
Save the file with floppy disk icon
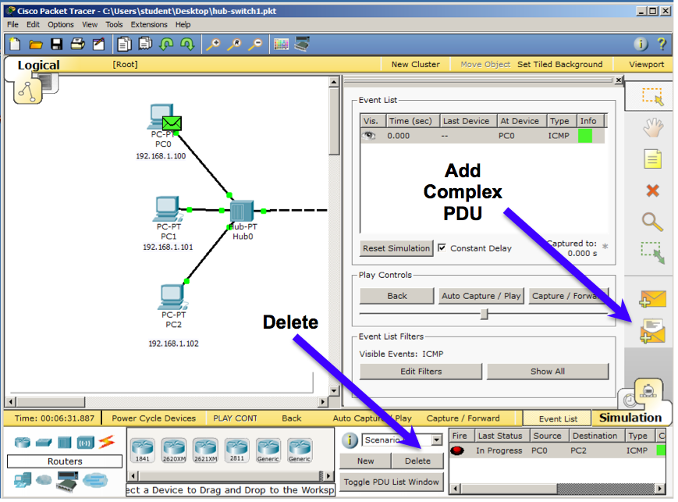[57, 45]
